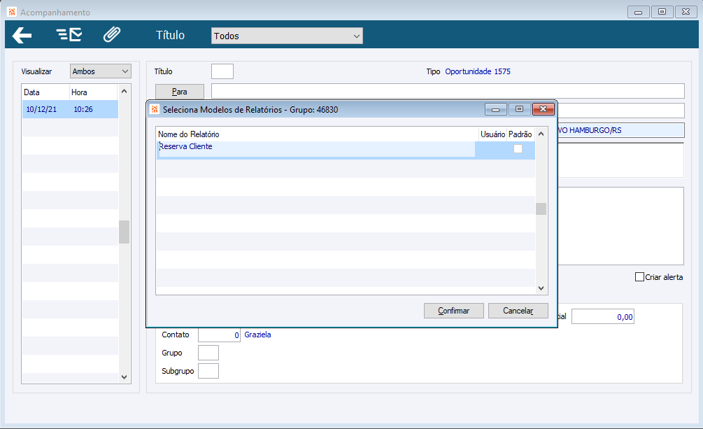This screenshot has height=429, width=703.
Task: Cancel the report model dialog
Action: coord(518,311)
